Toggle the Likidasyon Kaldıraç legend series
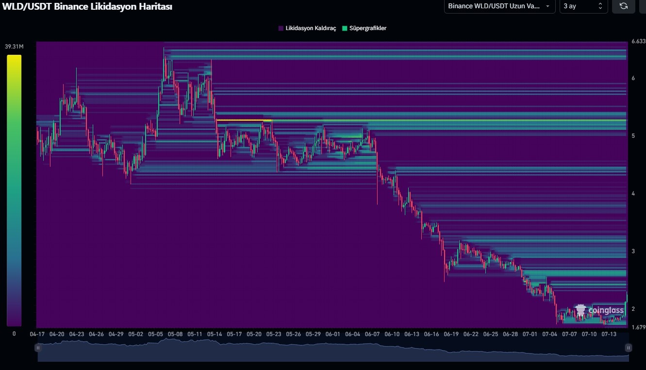646x370 pixels. click(307, 28)
